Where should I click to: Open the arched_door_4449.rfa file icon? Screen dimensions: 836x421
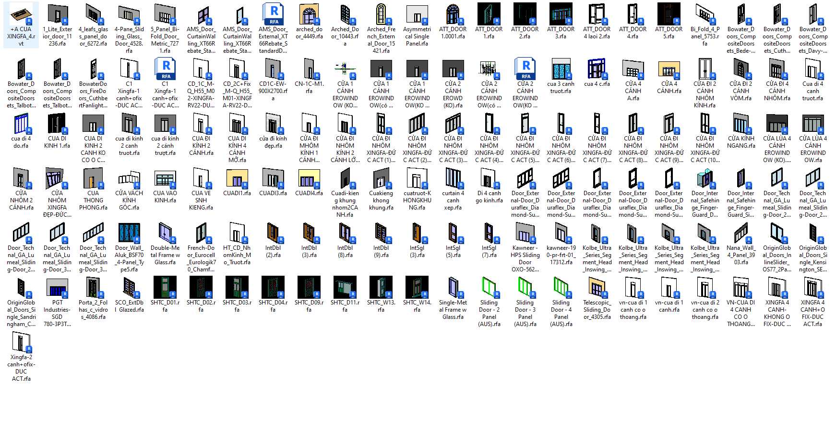click(309, 14)
